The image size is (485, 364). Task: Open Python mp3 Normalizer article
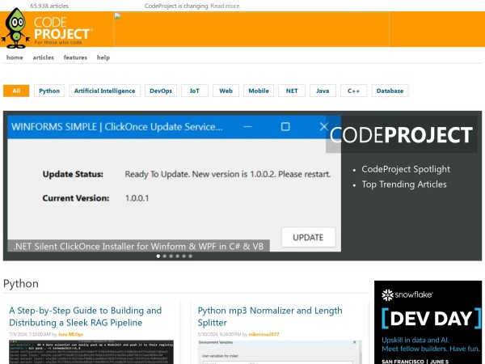[x=270, y=316]
